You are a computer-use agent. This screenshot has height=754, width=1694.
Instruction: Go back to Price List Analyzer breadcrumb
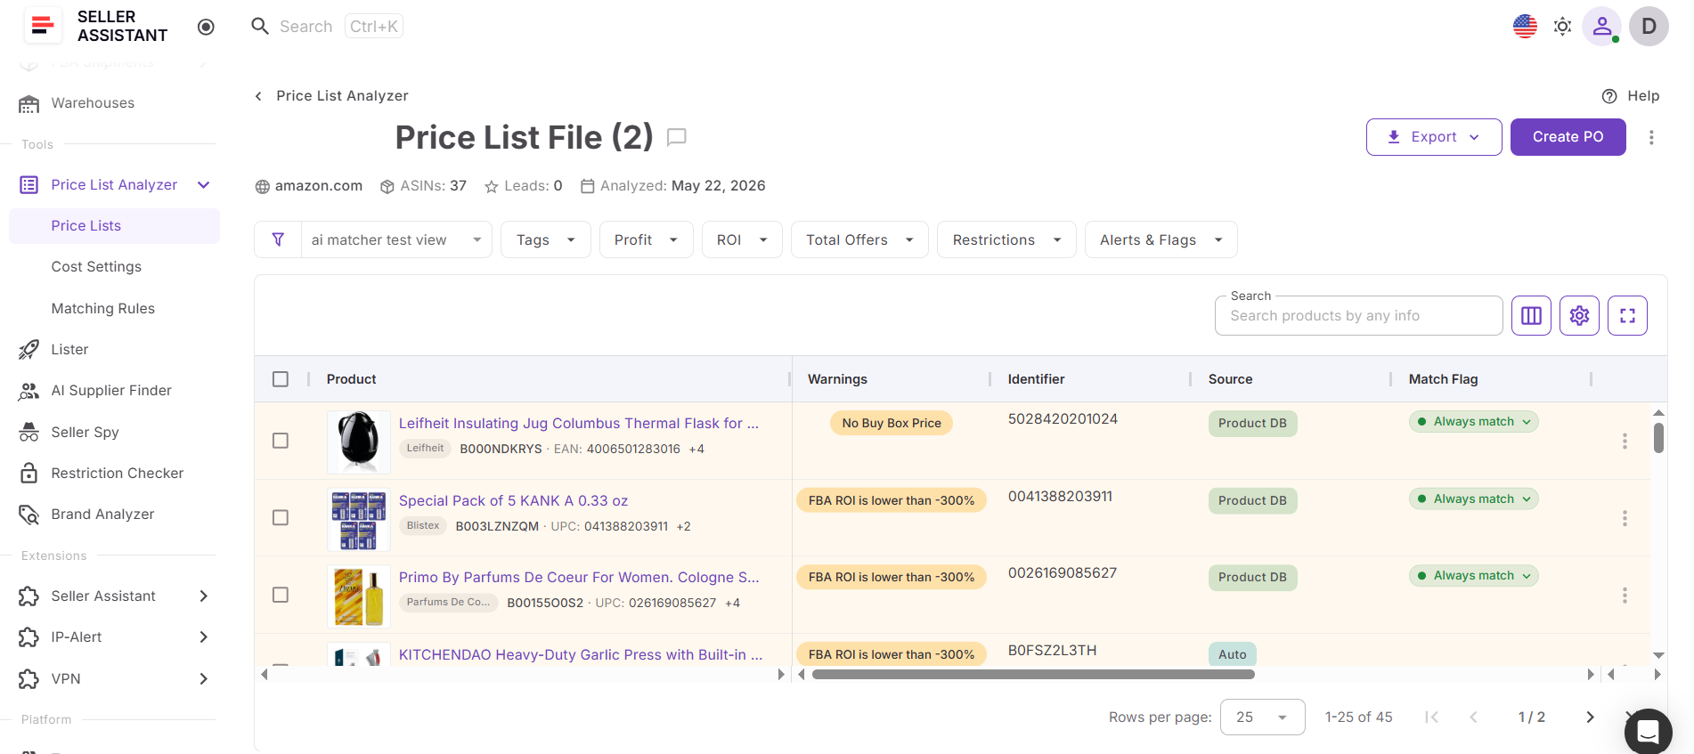point(331,96)
